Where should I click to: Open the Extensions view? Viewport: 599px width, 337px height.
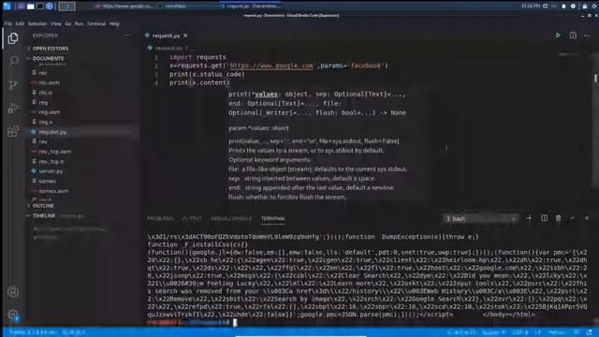pyautogui.click(x=13, y=131)
